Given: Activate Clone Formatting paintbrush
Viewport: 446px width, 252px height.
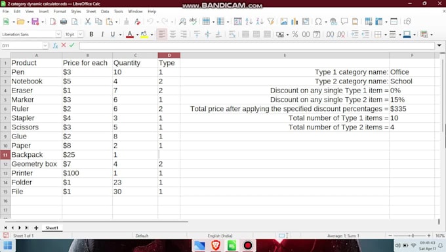Looking at the screenshot, I should 127,22.
